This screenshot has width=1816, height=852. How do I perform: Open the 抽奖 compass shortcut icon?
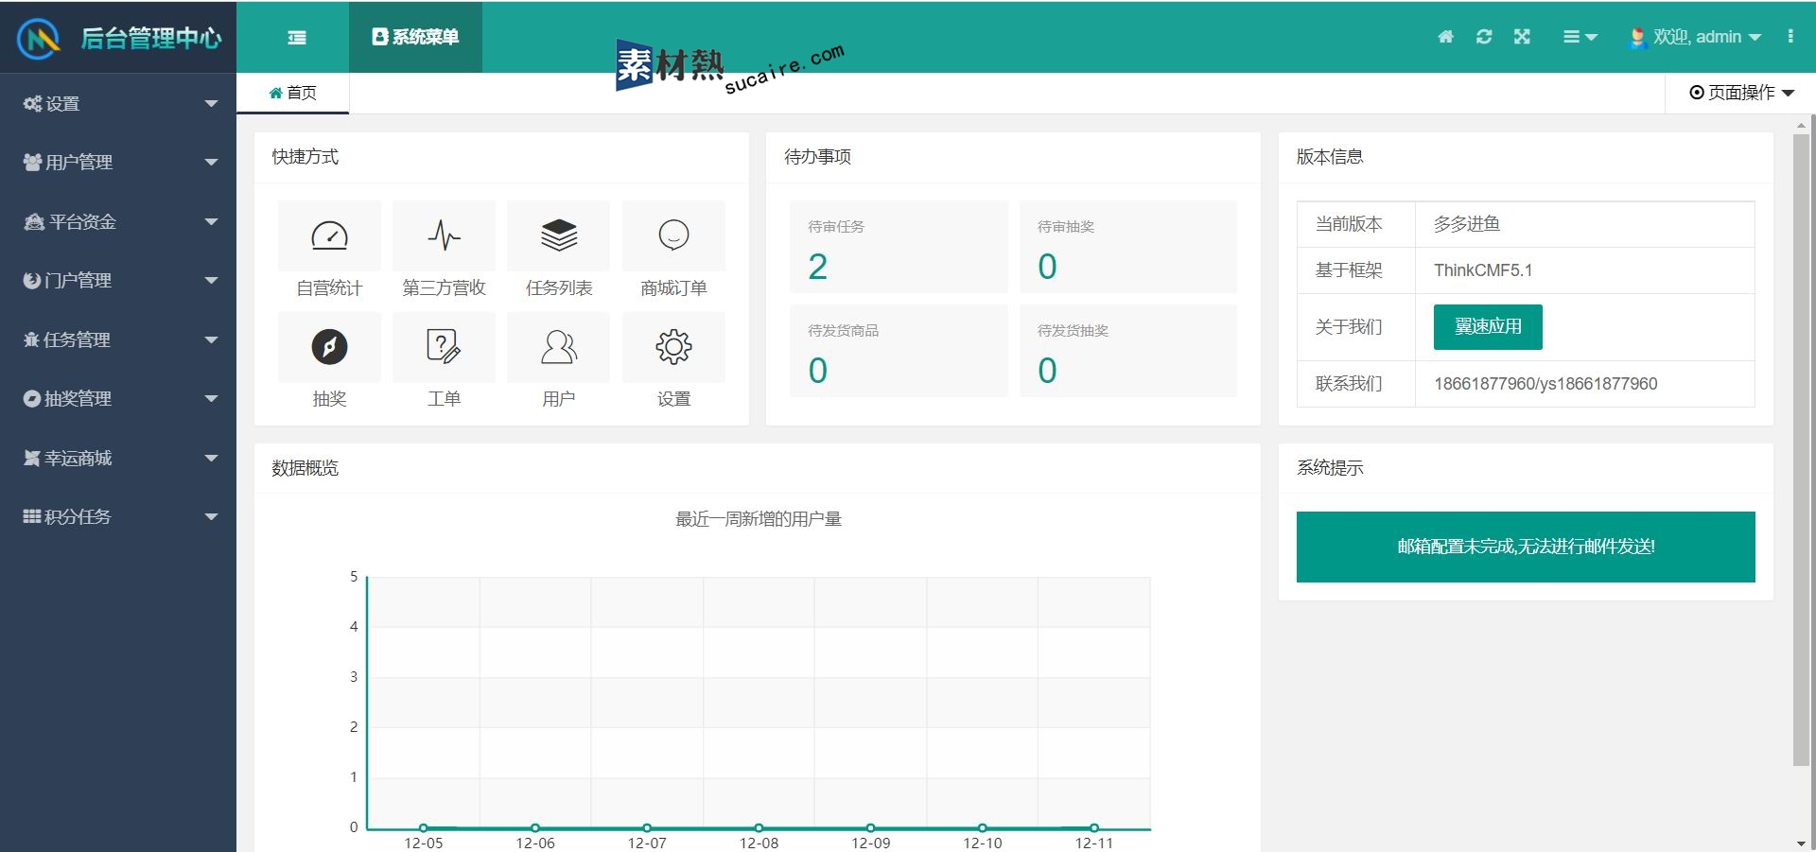(329, 347)
